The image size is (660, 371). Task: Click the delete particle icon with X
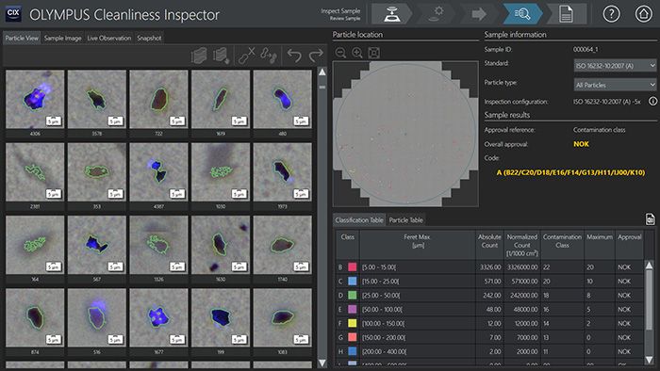(246, 55)
